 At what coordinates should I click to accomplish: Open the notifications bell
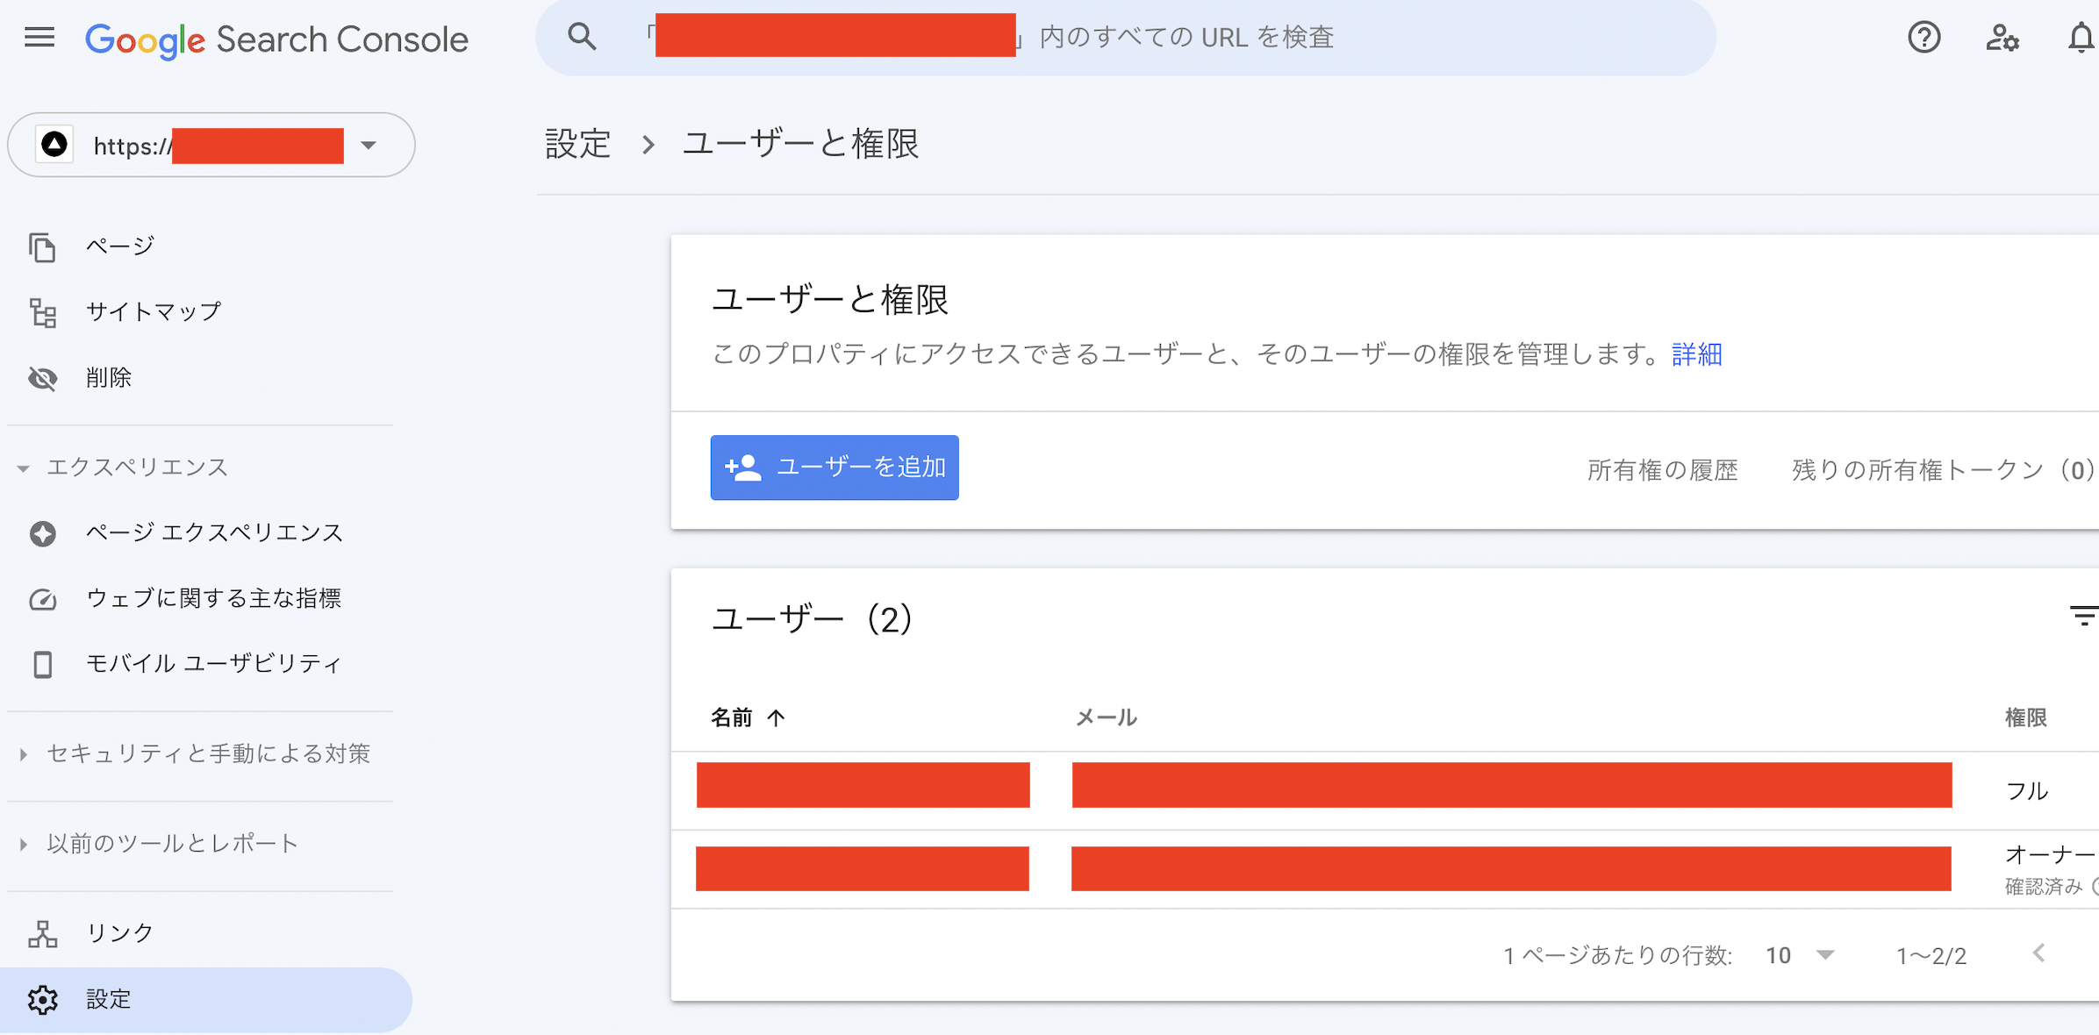click(x=2081, y=38)
